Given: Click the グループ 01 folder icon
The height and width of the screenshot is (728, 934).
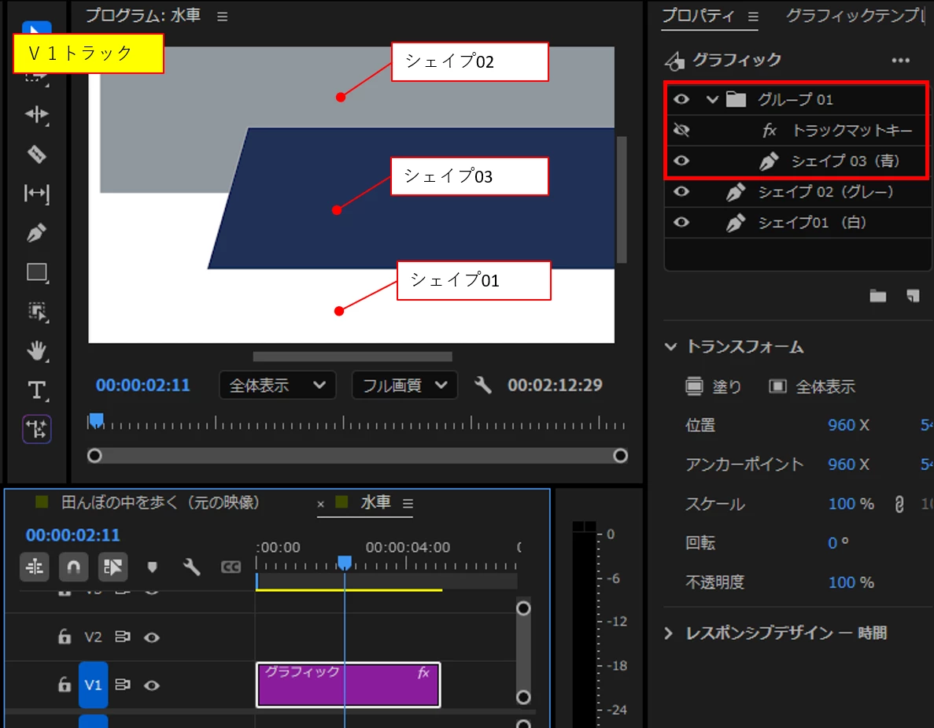Looking at the screenshot, I should click(x=736, y=99).
